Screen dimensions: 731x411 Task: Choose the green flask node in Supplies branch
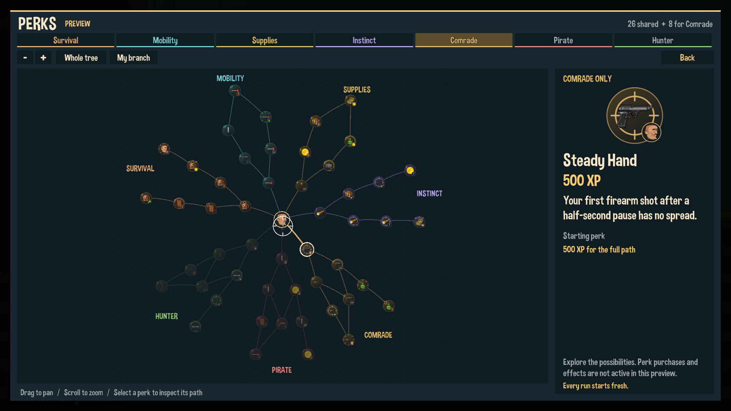[x=350, y=141]
